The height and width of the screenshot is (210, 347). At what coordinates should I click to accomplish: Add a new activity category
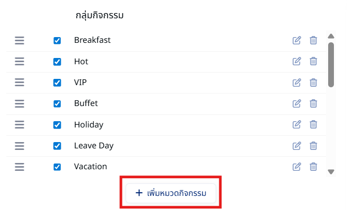tap(171, 193)
